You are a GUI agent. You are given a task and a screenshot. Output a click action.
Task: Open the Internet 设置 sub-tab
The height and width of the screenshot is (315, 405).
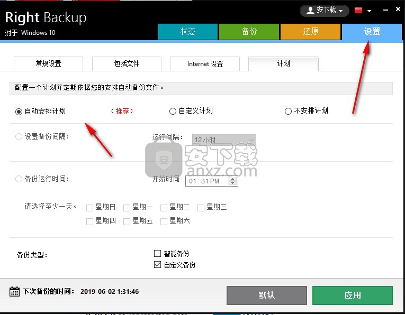205,63
